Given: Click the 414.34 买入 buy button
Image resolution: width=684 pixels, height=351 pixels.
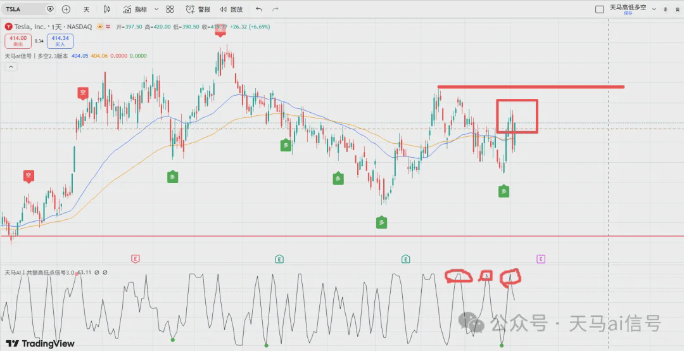Looking at the screenshot, I should click(60, 41).
